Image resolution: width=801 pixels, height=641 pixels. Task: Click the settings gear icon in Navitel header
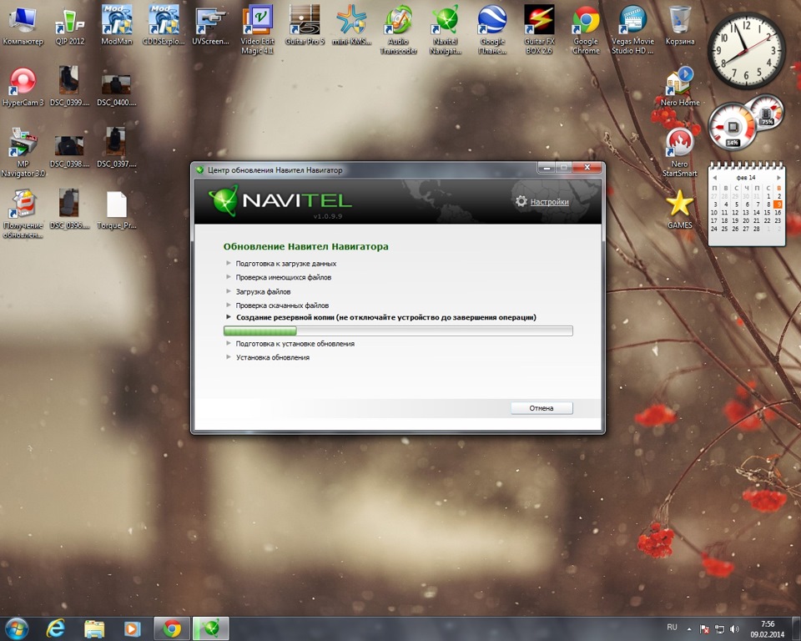[521, 201]
